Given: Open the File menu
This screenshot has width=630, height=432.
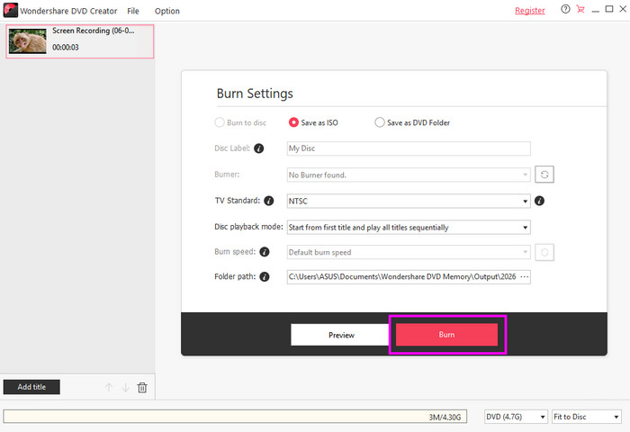Looking at the screenshot, I should [x=133, y=11].
